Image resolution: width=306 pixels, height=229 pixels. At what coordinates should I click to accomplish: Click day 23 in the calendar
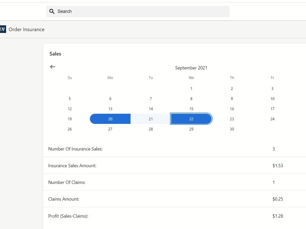[x=232, y=119]
